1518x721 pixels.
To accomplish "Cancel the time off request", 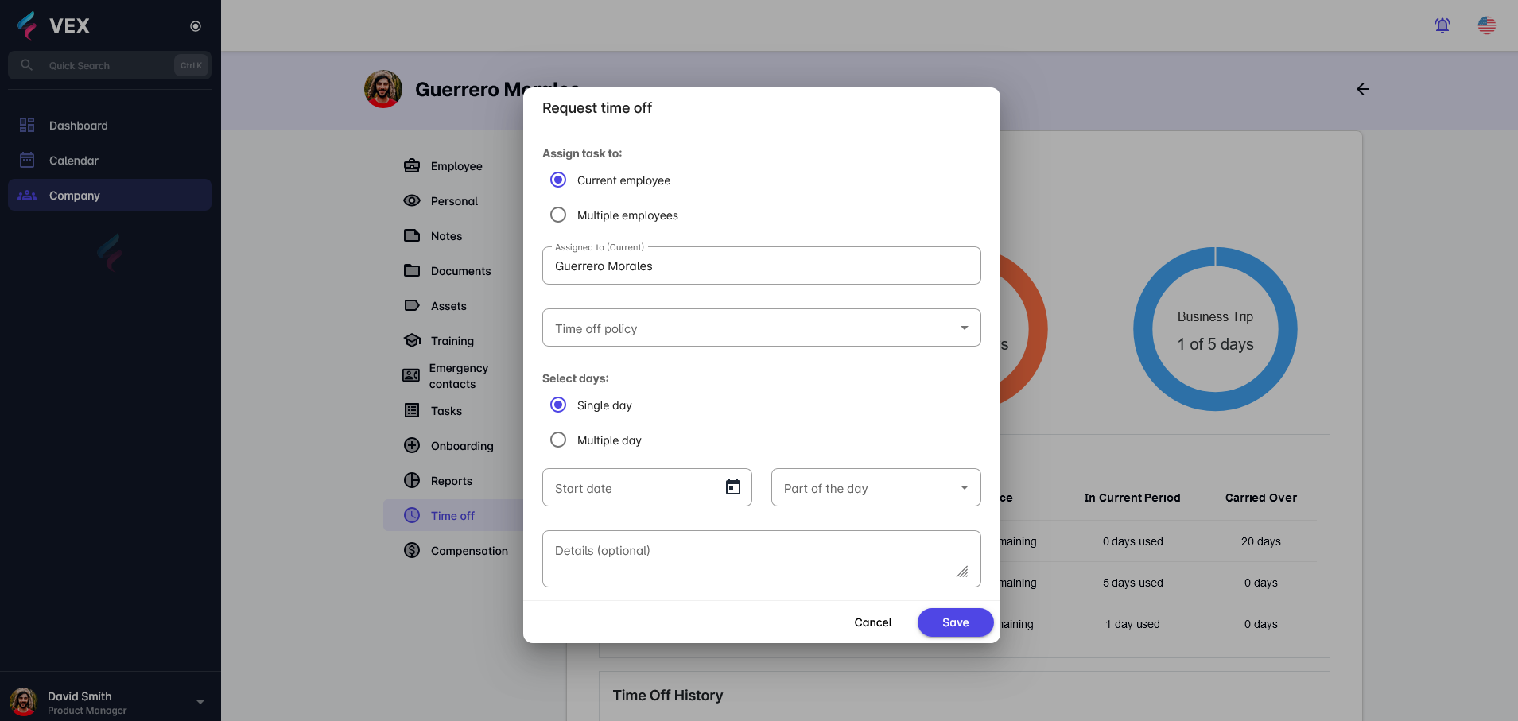I will point(872,622).
